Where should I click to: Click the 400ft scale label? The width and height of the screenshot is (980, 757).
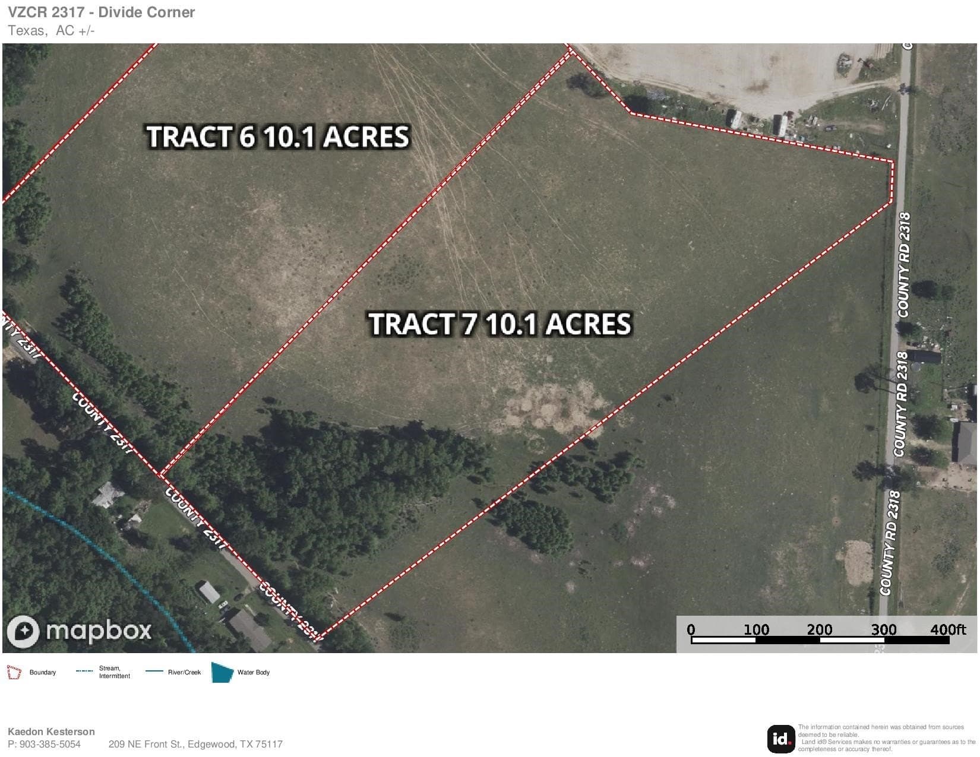click(948, 629)
